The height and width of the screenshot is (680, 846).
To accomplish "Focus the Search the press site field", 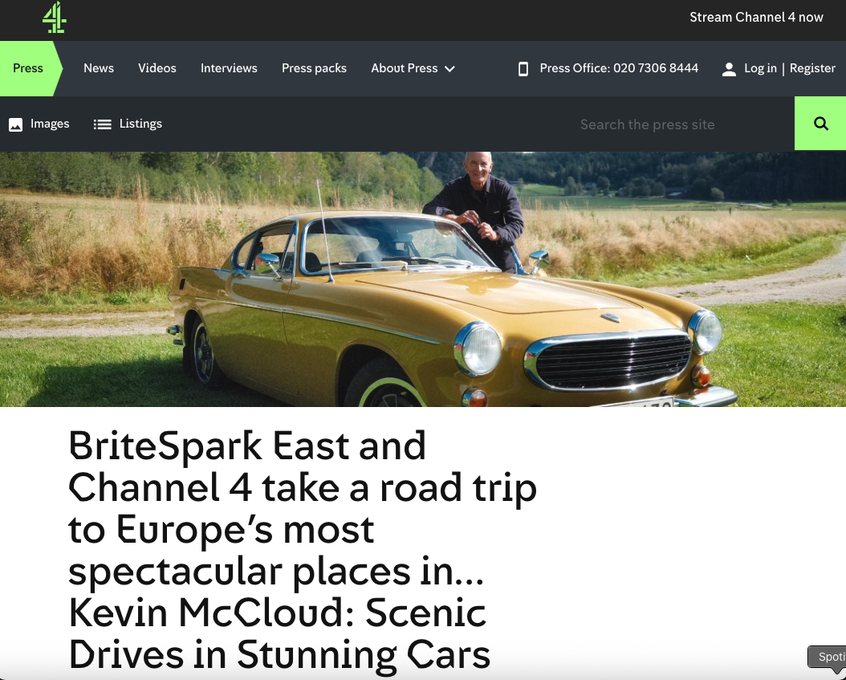I will coord(681,124).
